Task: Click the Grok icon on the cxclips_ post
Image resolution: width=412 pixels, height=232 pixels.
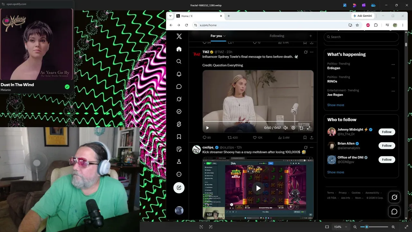Action: click(305, 147)
